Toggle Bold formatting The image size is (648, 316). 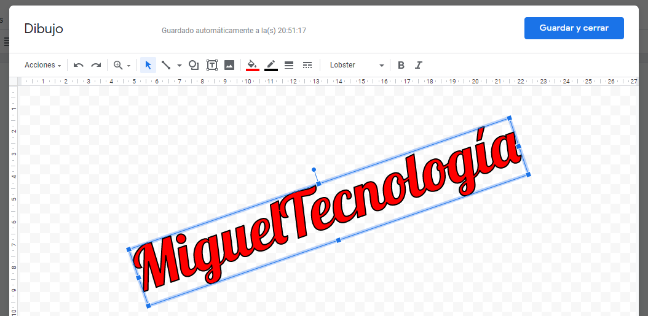click(x=401, y=65)
